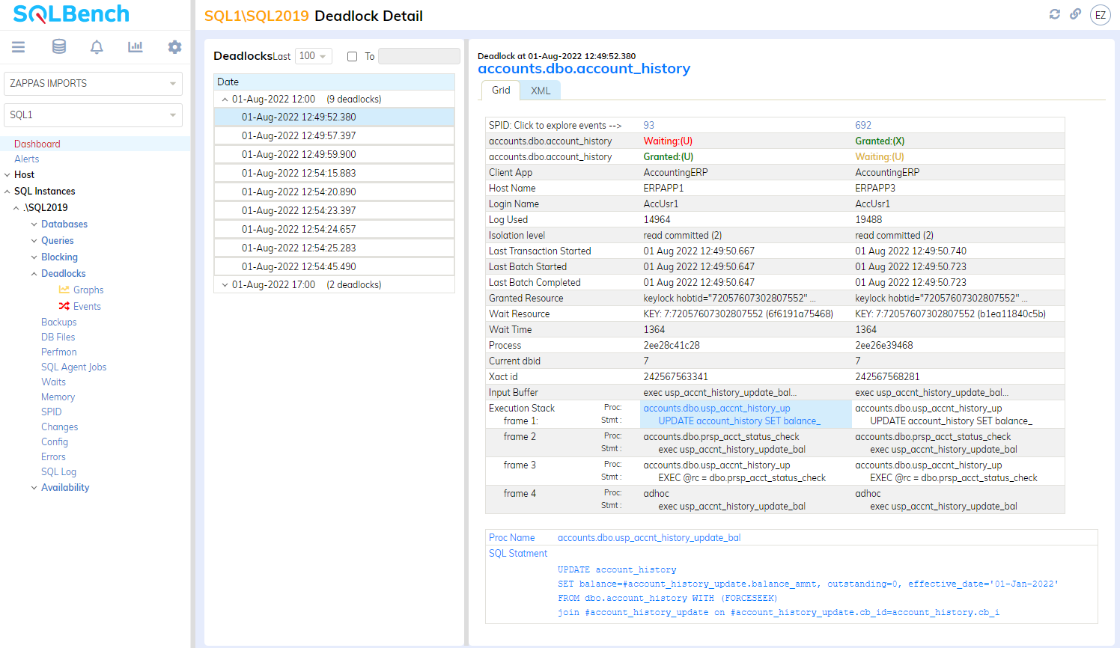
Task: Select deadlock 01-Aug-2022 12:54:23.397
Action: coord(335,210)
